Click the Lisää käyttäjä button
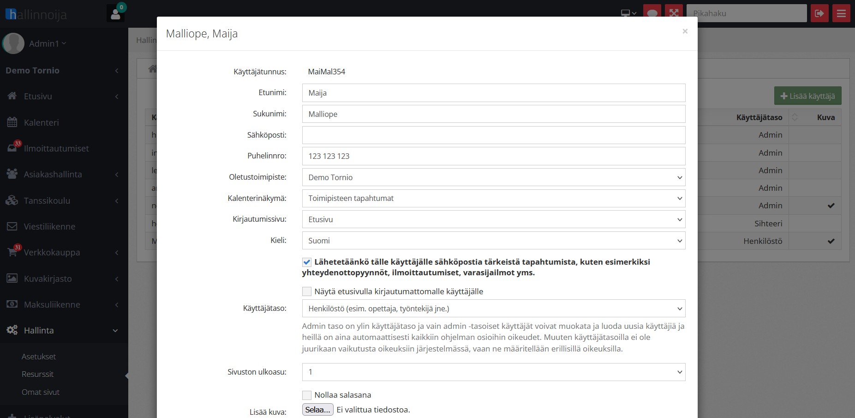 tap(807, 96)
